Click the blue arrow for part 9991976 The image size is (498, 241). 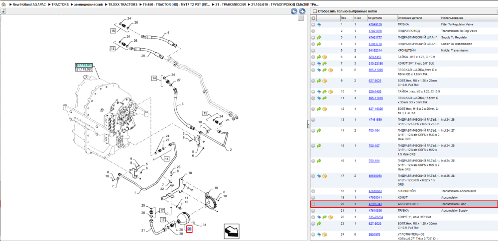pyautogui.click(x=319, y=235)
